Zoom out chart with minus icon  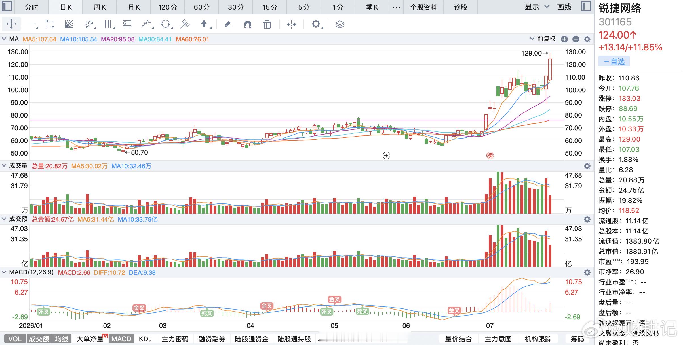(x=576, y=39)
